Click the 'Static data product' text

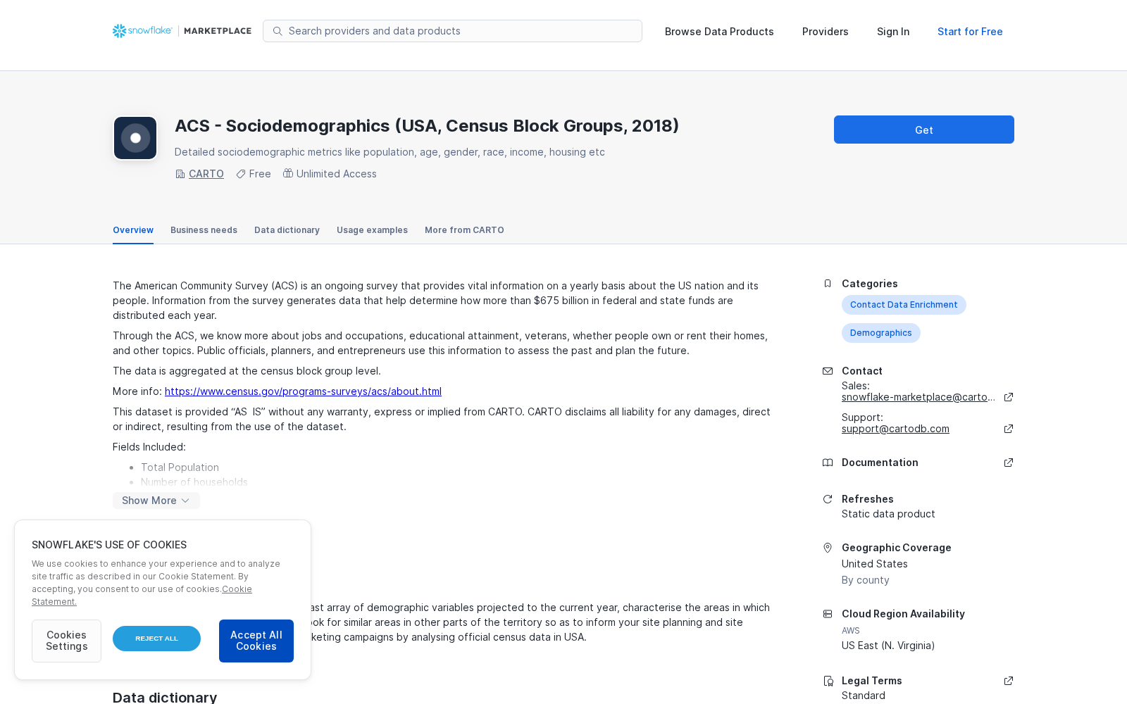click(888, 514)
